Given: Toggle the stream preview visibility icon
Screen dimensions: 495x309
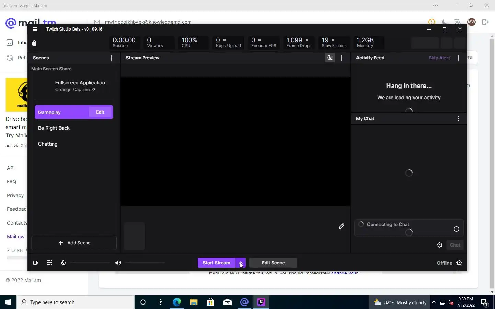Looking at the screenshot, I should coord(330,58).
